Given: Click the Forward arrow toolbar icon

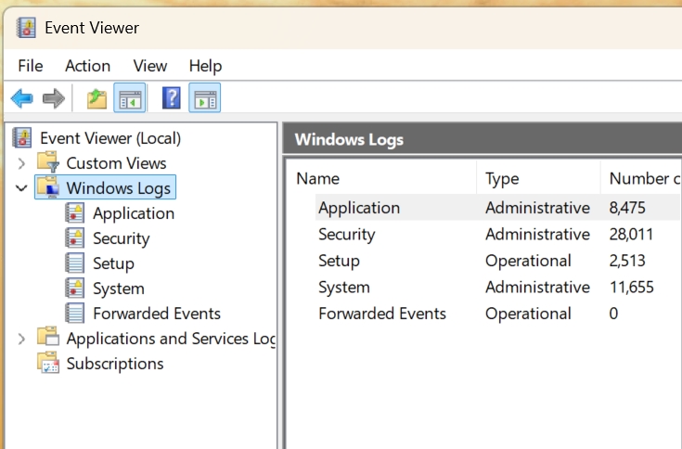Looking at the screenshot, I should click(x=53, y=97).
